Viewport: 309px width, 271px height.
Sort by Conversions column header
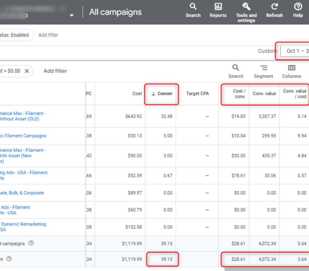tap(162, 94)
